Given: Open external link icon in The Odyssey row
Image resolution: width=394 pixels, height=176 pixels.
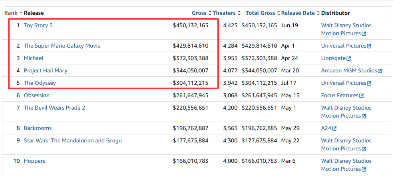Looking at the screenshot, I should (x=369, y=83).
